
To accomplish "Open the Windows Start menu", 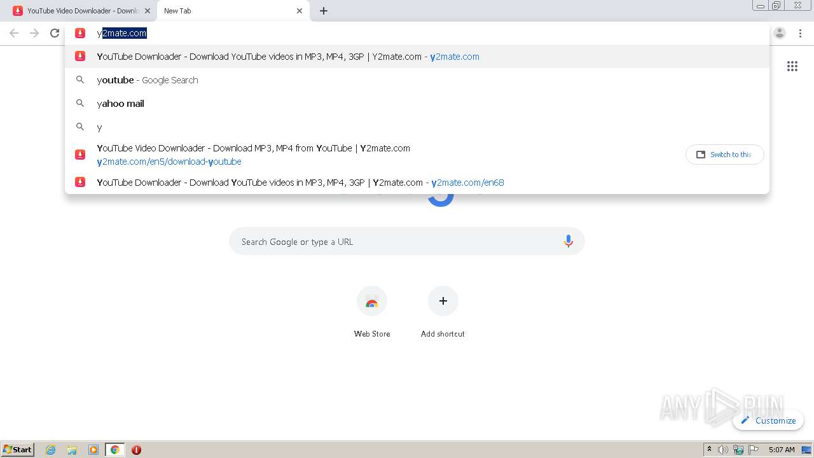I will click(18, 450).
